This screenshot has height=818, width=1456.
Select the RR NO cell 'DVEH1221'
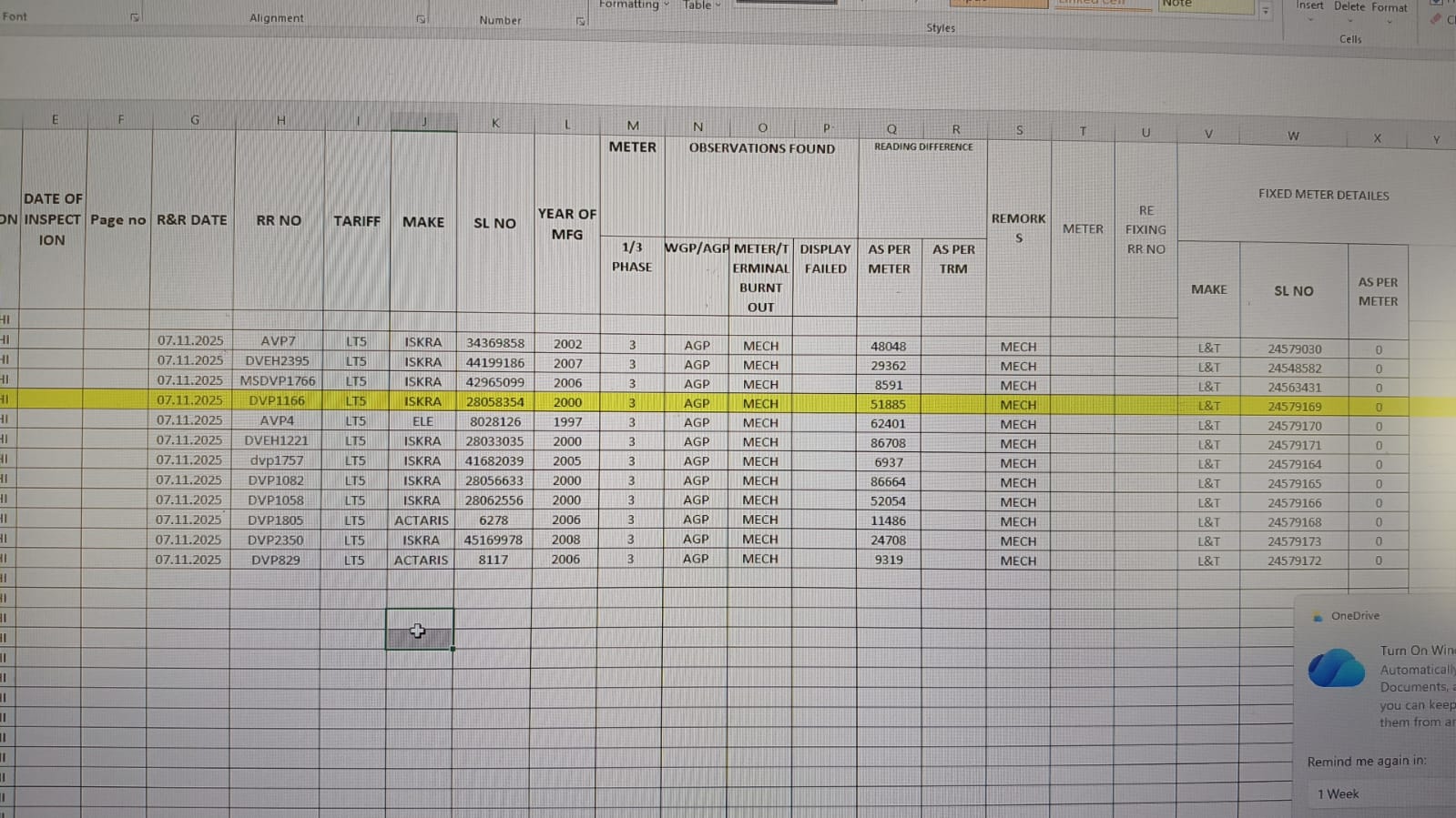click(277, 440)
